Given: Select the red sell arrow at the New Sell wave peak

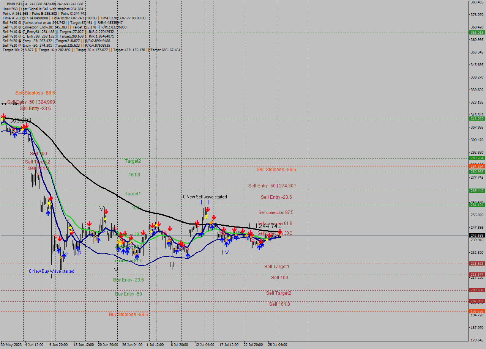Looking at the screenshot, I should coord(208,209).
